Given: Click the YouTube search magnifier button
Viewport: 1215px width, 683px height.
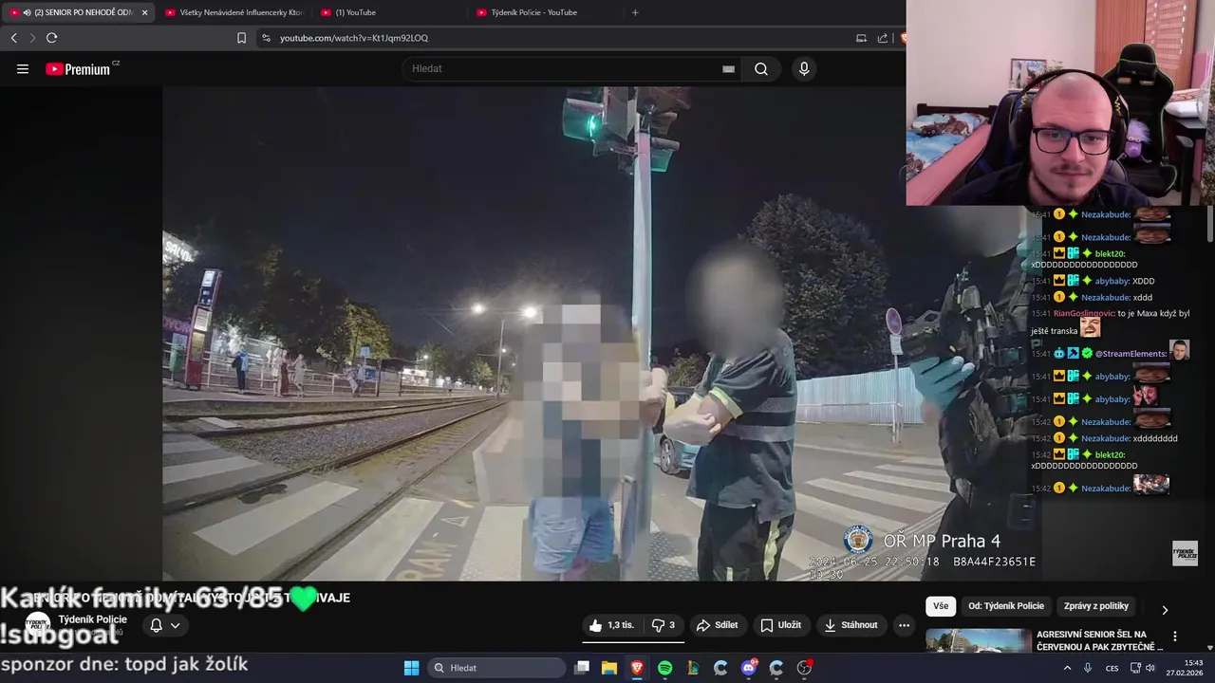Looking at the screenshot, I should coord(761,69).
